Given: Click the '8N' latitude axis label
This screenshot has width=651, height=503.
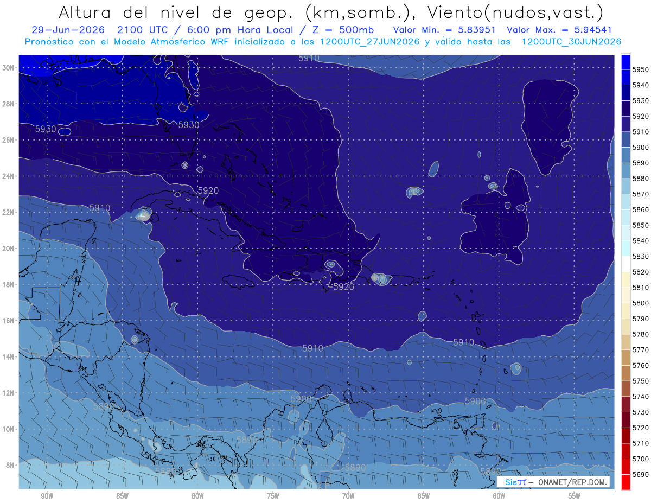Looking at the screenshot, I should click(x=11, y=465).
